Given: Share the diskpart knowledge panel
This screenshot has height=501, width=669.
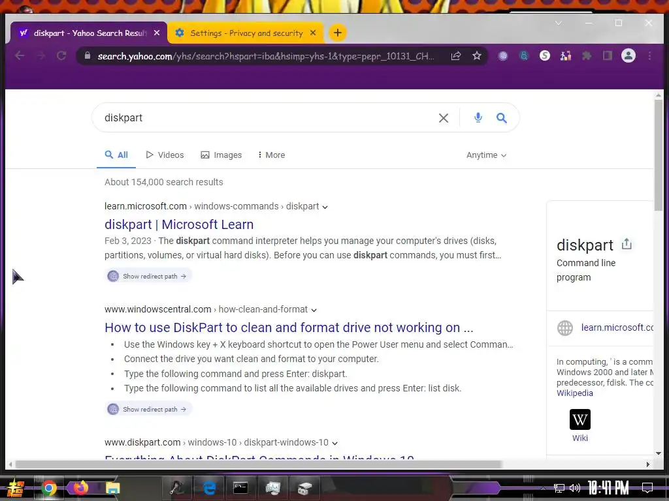Looking at the screenshot, I should click(627, 244).
